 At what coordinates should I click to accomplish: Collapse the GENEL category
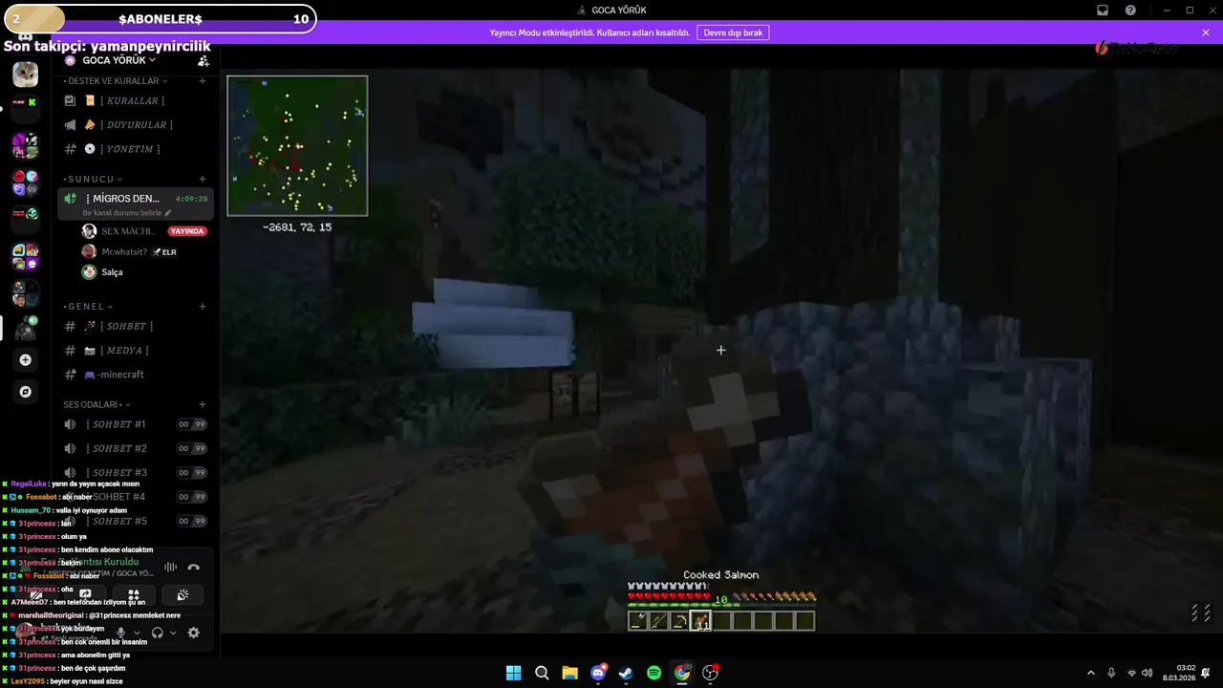click(x=89, y=307)
